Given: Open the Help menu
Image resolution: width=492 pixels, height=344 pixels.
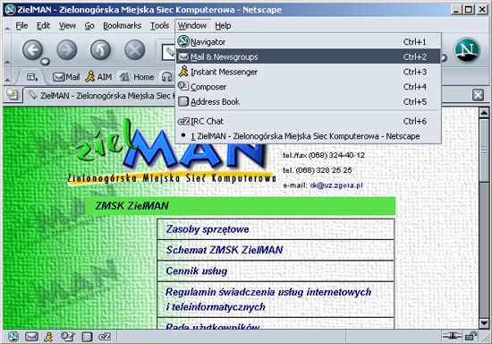Looking at the screenshot, I should pos(223,25).
